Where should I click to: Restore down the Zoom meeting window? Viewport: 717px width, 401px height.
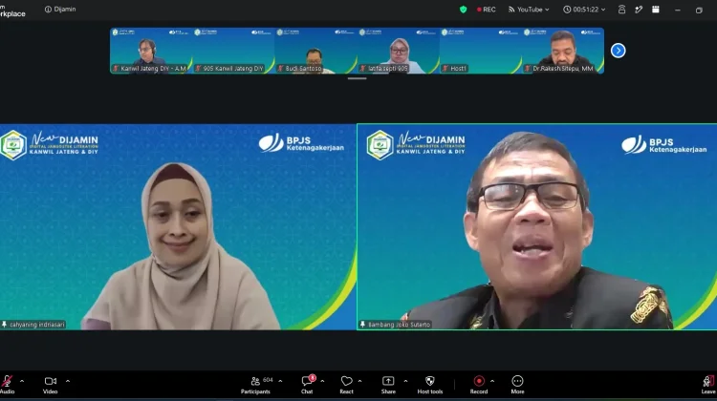tap(699, 10)
